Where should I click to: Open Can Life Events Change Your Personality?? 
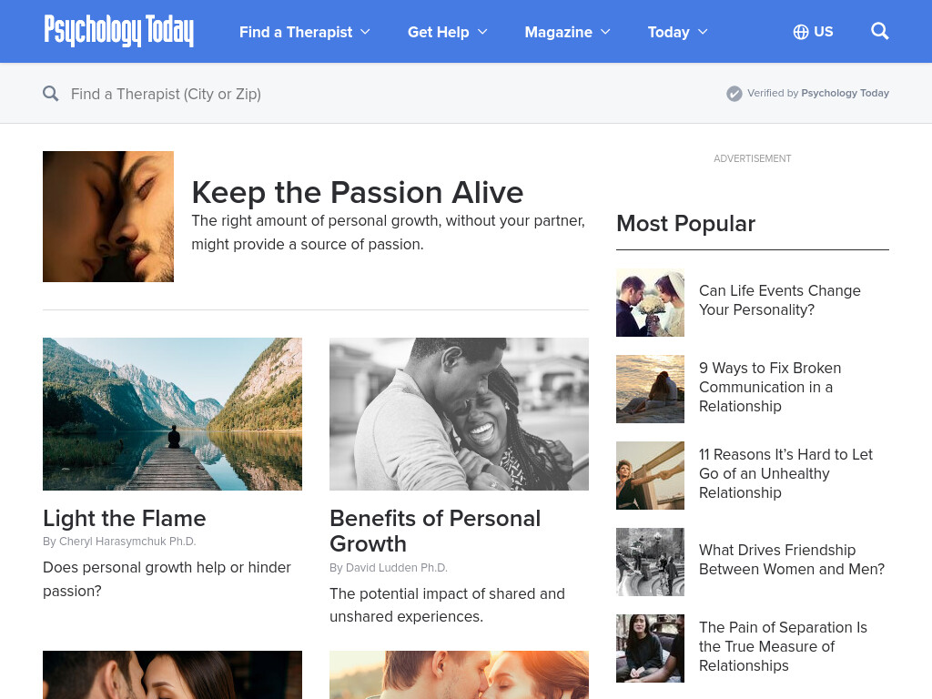coord(779,300)
